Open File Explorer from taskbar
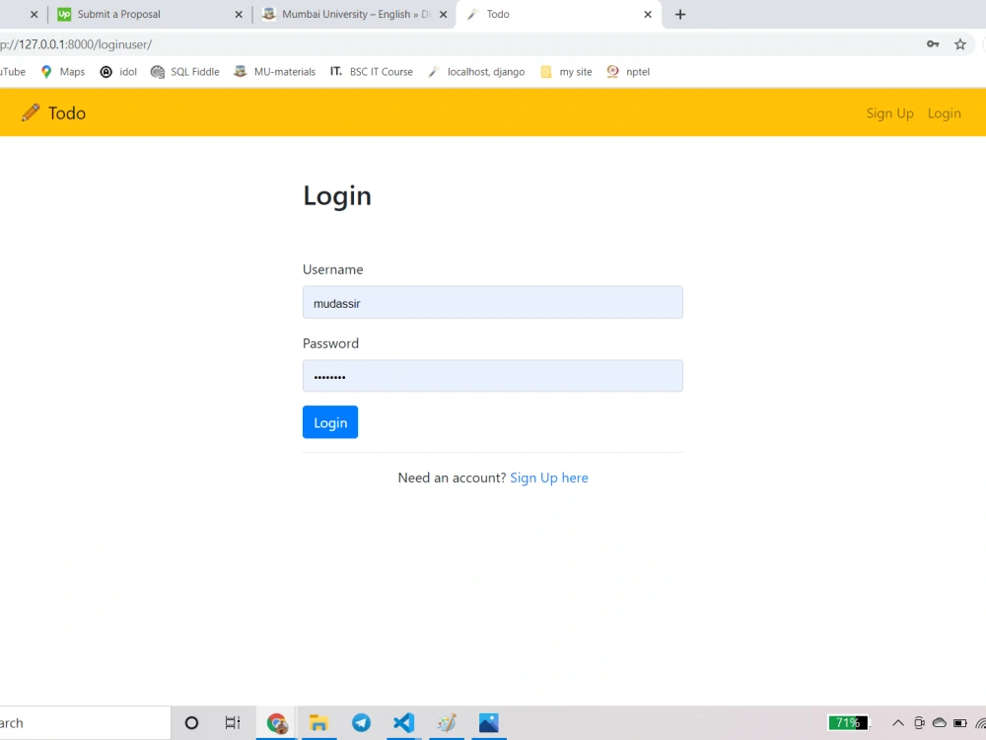Image resolution: width=986 pixels, height=740 pixels. pos(318,723)
